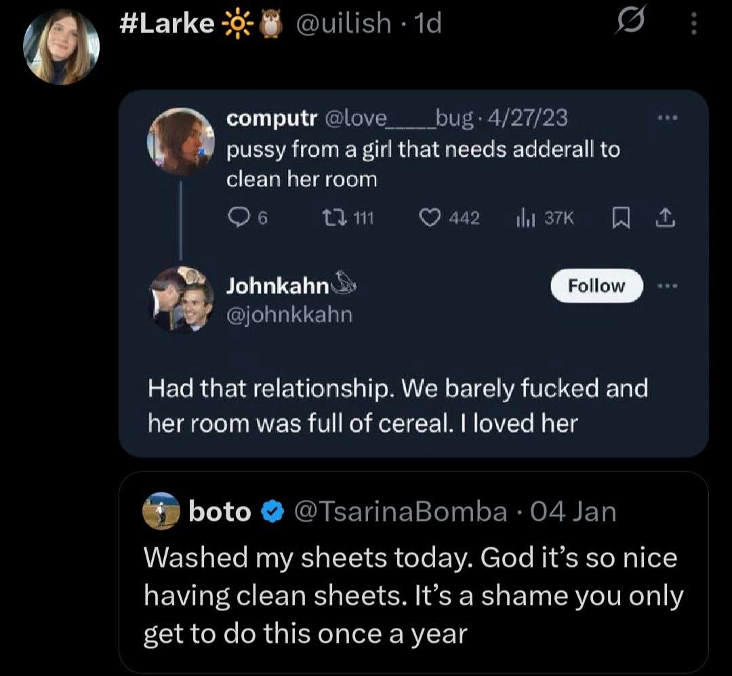The image size is (732, 676).
Task: Like computr's tweet with the heart icon
Action: [x=429, y=217]
